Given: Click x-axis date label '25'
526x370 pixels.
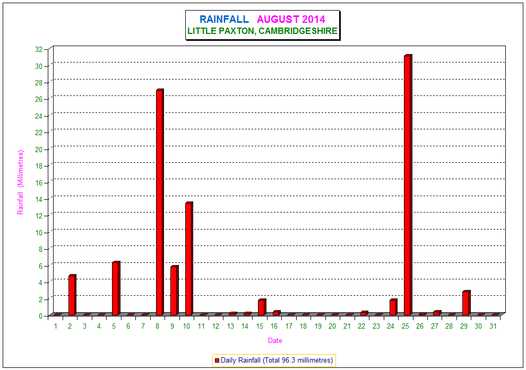Looking at the screenshot, I should (x=405, y=326).
